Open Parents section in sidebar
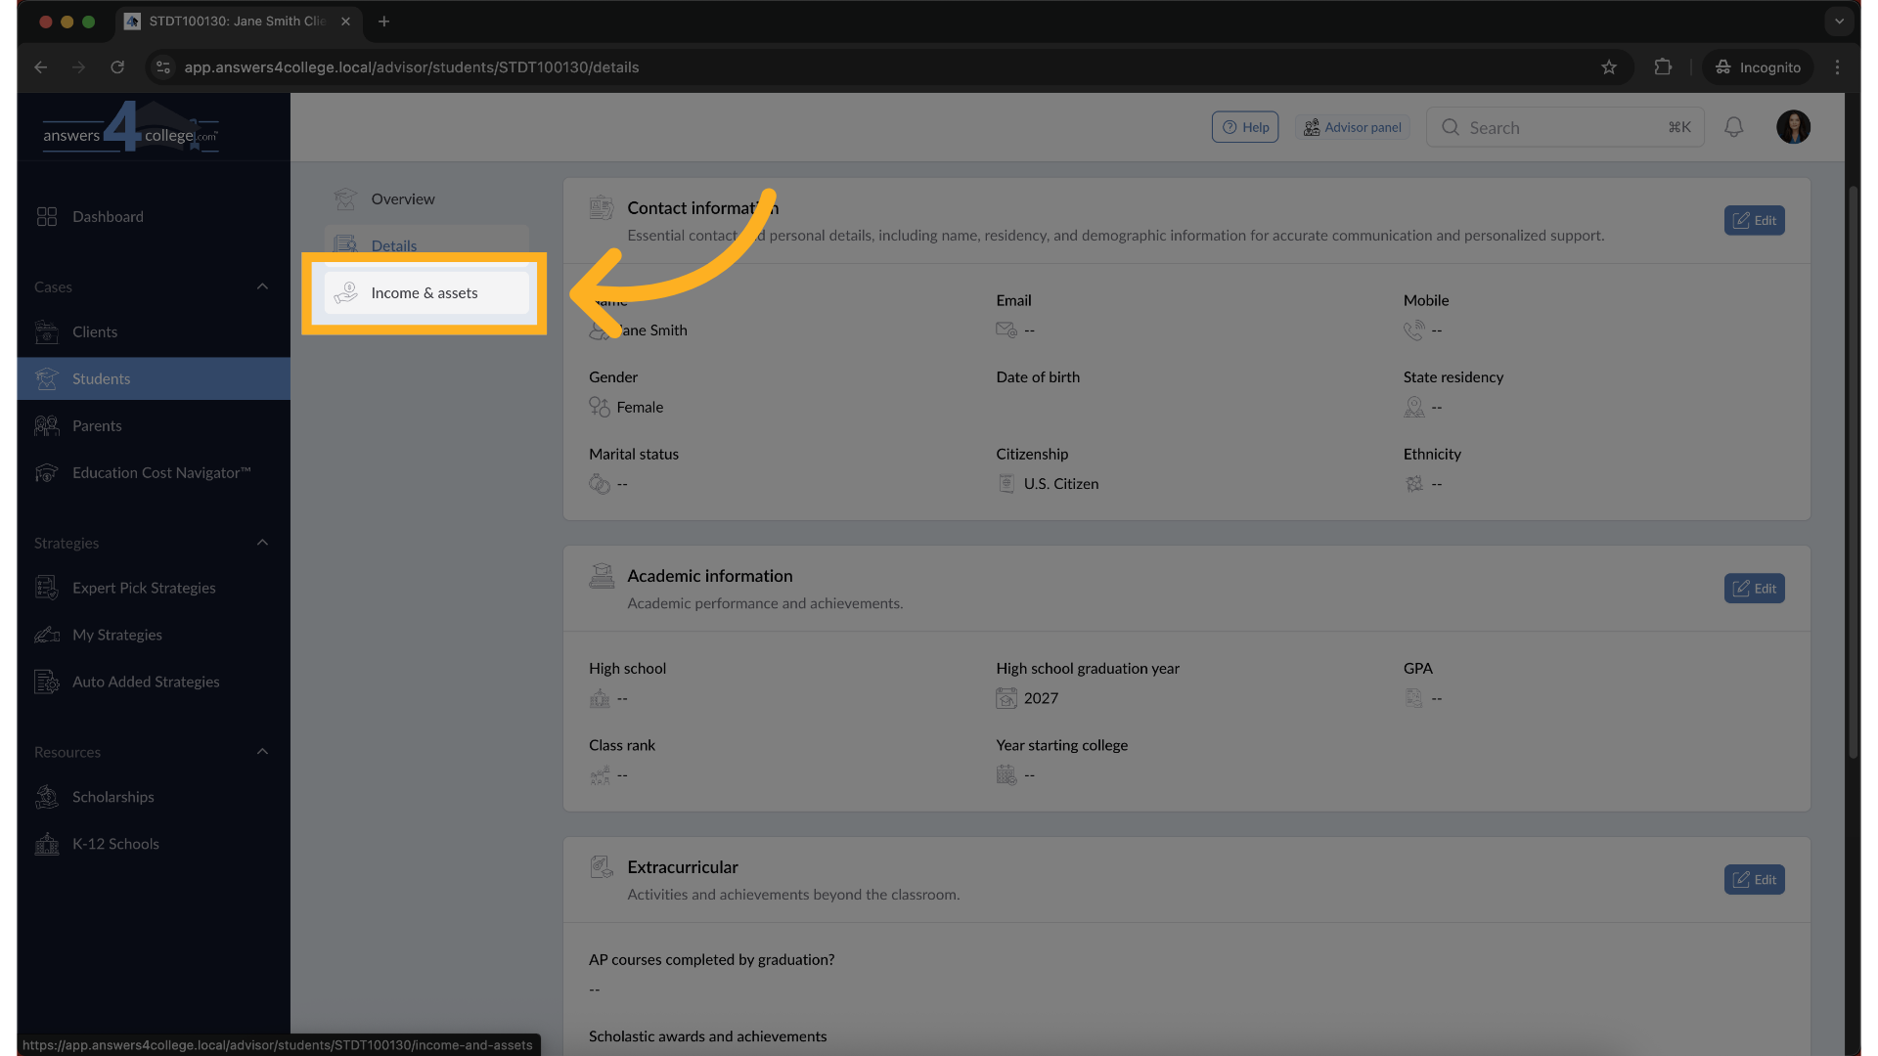1878x1056 pixels. 97,425
